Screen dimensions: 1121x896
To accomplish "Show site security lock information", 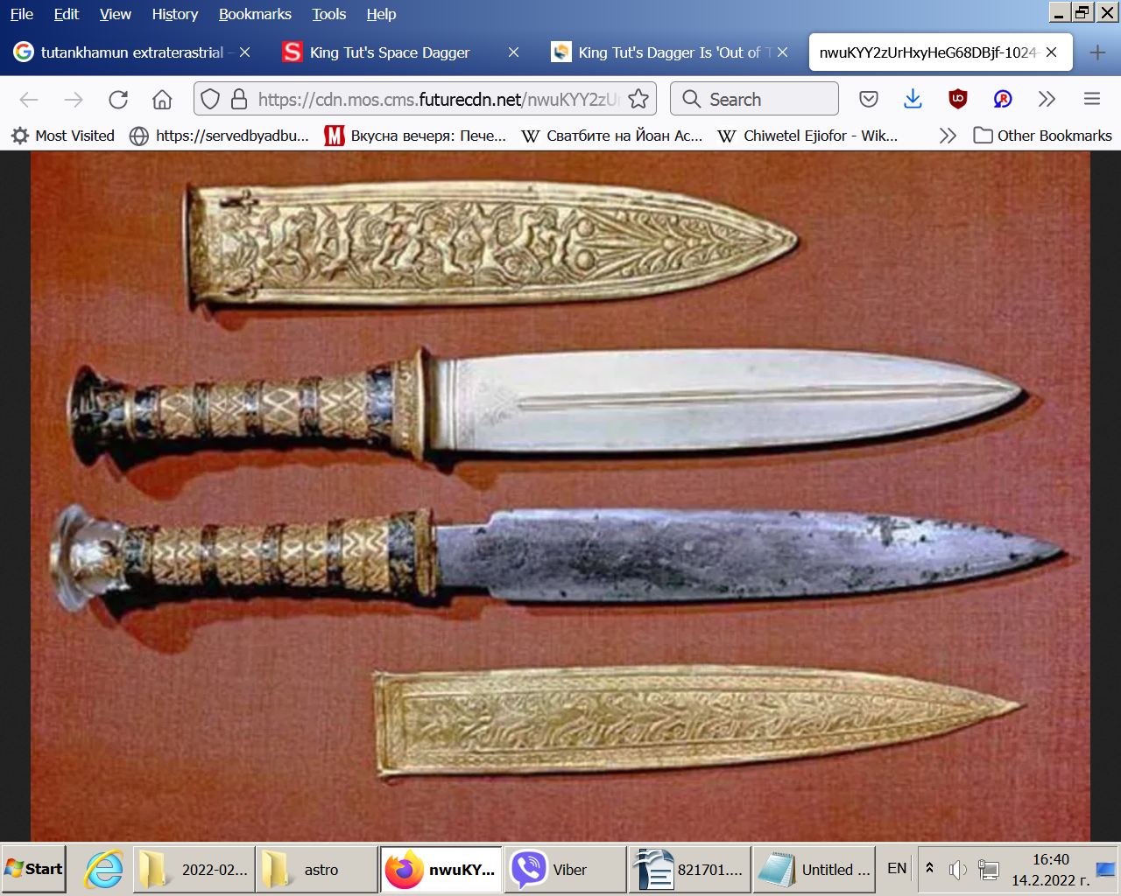I will 238,99.
